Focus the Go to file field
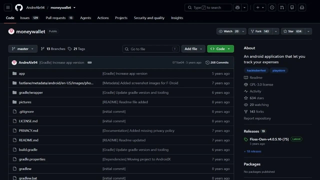Screen dimensions: 320x180 point(151,49)
